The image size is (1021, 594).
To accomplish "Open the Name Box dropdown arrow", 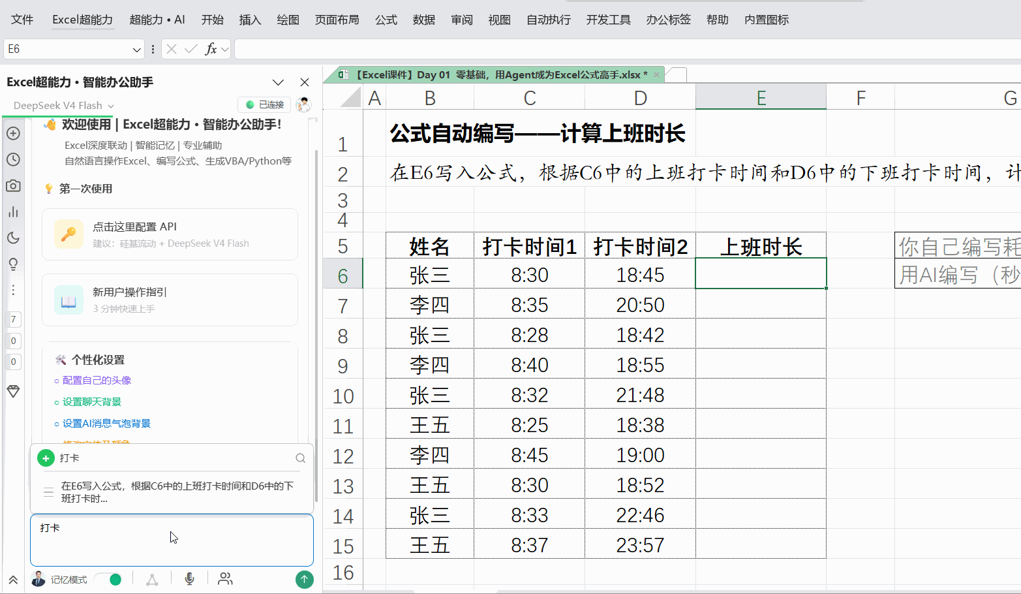I will click(x=136, y=49).
